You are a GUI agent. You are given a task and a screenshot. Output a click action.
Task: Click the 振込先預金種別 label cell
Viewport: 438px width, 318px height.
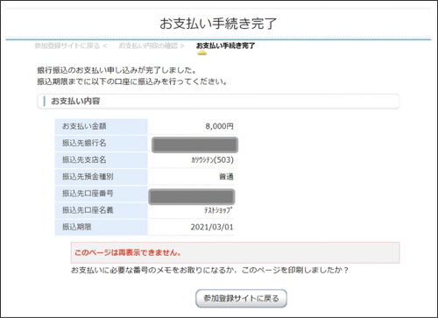point(102,177)
